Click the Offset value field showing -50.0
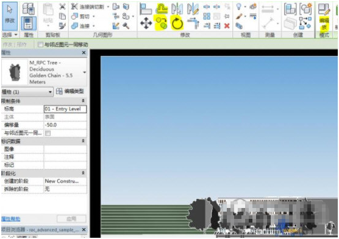 pyautogui.click(x=65, y=125)
